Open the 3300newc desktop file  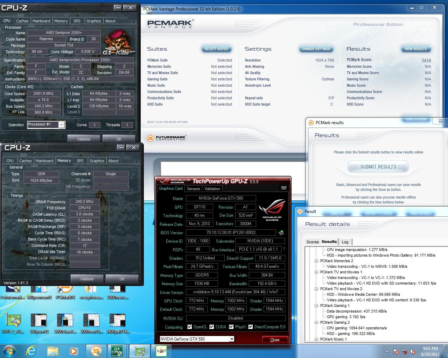coord(118,293)
